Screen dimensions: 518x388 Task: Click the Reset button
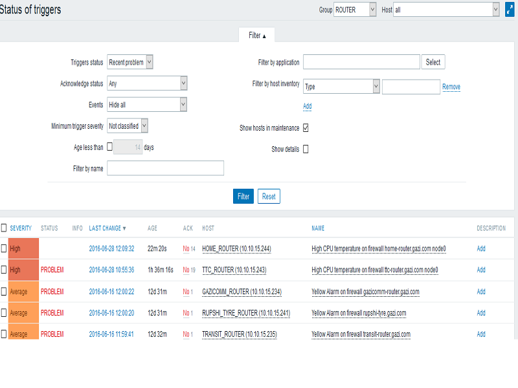click(x=269, y=197)
